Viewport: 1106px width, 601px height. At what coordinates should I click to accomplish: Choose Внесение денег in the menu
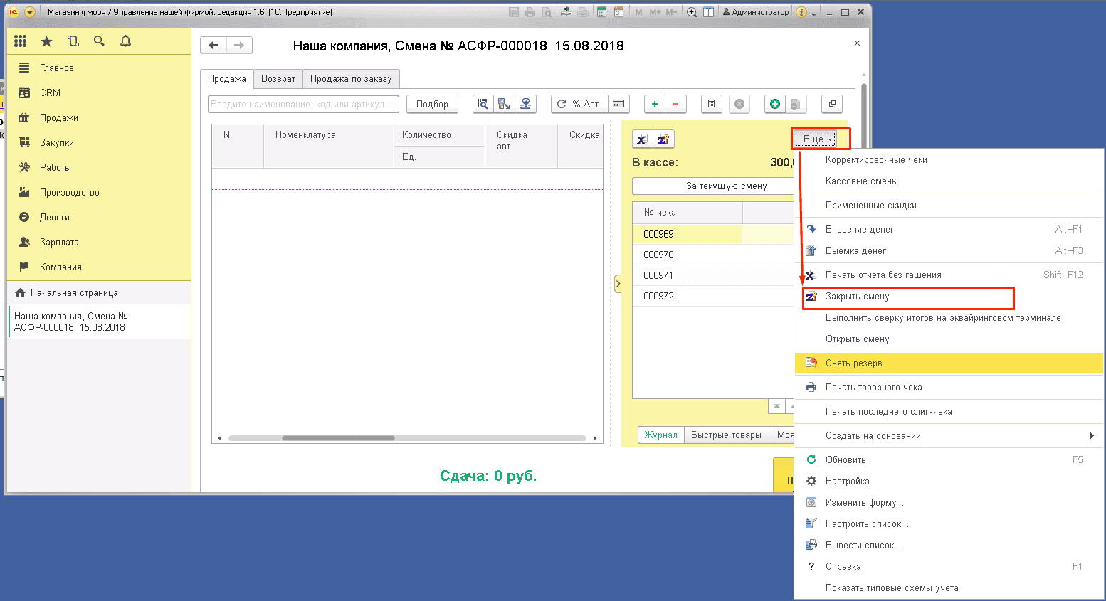(860, 229)
